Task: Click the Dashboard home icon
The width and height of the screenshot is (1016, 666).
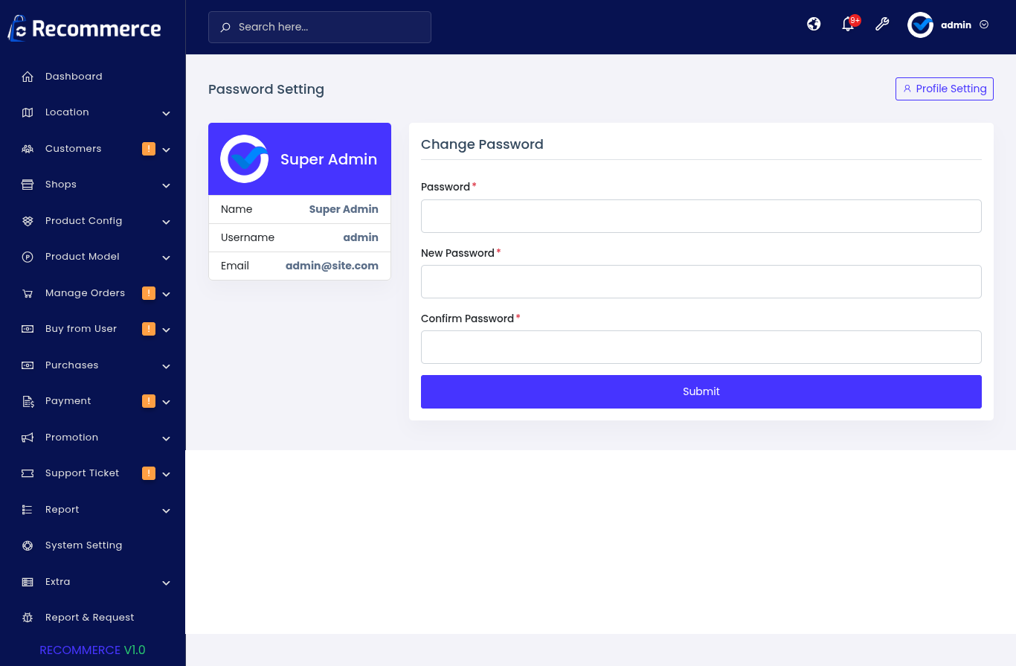Action: coord(28,77)
